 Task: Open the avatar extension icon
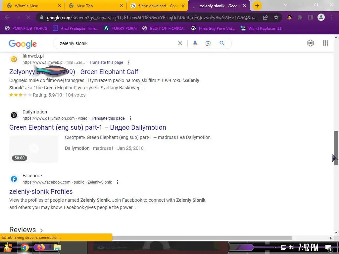(289, 17)
